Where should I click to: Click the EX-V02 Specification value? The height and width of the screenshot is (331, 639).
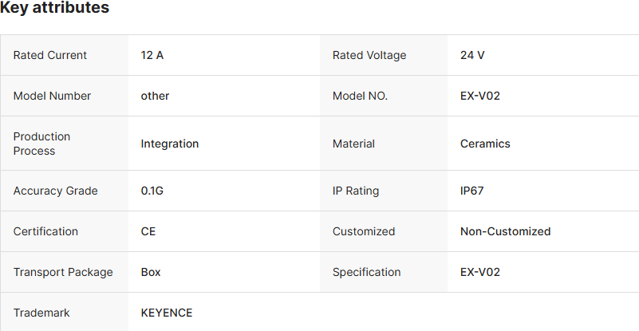(480, 272)
